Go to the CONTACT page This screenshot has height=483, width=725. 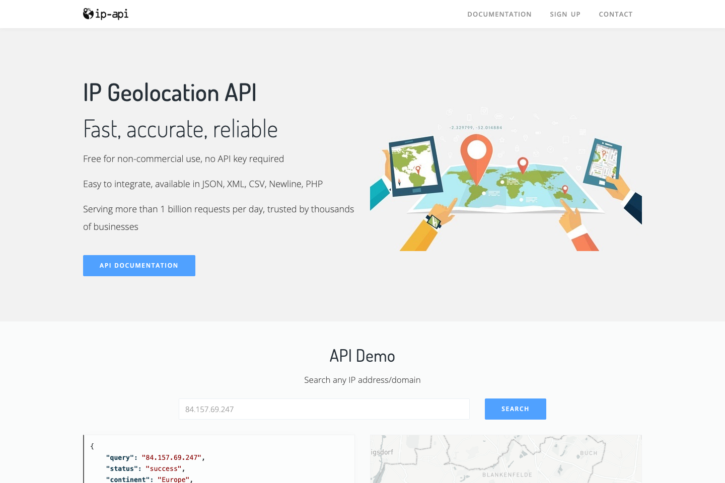tap(616, 14)
